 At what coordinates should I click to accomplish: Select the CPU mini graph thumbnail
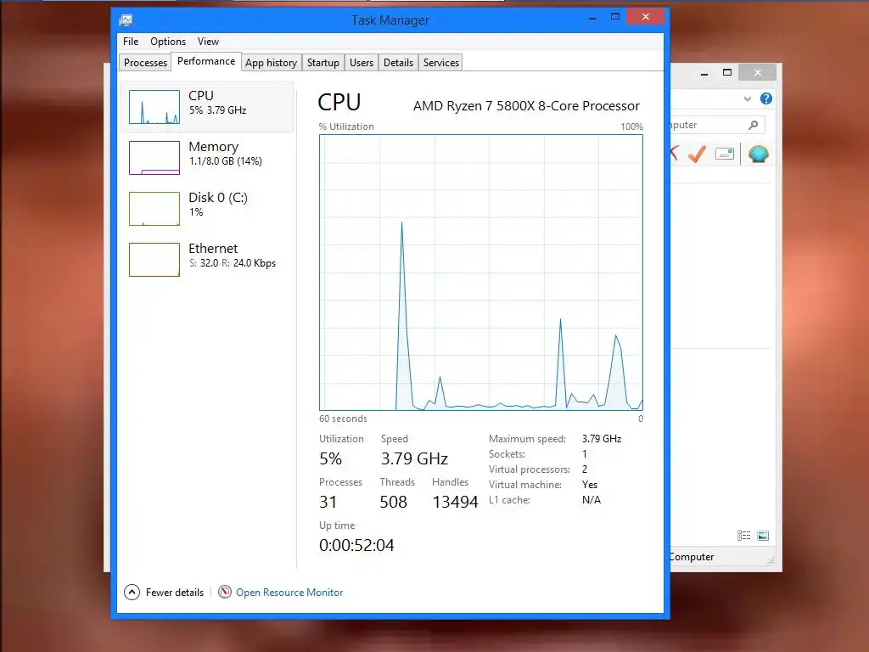(x=154, y=107)
